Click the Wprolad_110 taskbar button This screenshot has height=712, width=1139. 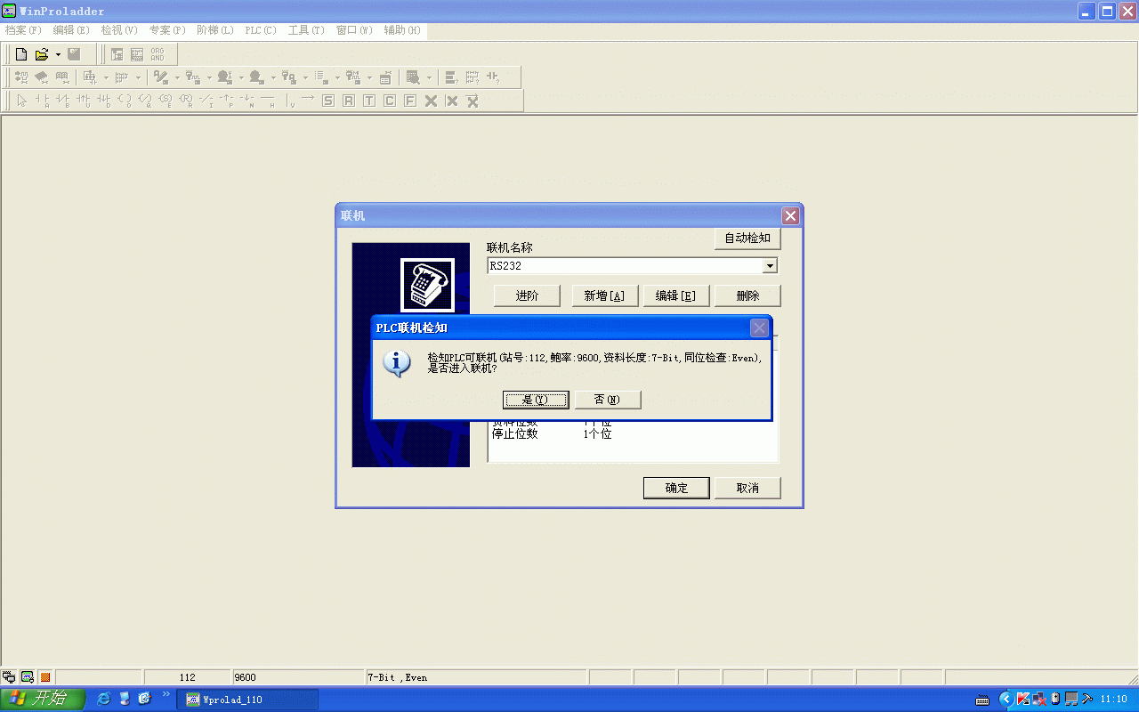(247, 700)
